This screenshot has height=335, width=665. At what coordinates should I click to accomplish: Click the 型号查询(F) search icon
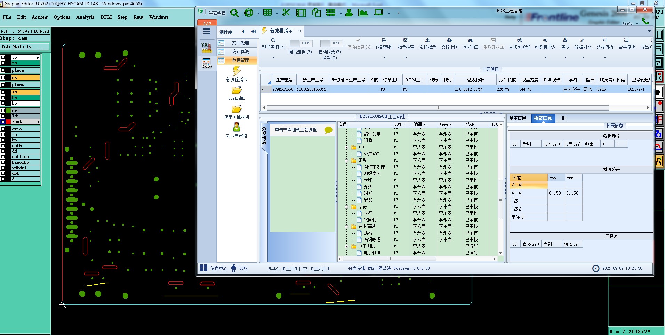(273, 40)
